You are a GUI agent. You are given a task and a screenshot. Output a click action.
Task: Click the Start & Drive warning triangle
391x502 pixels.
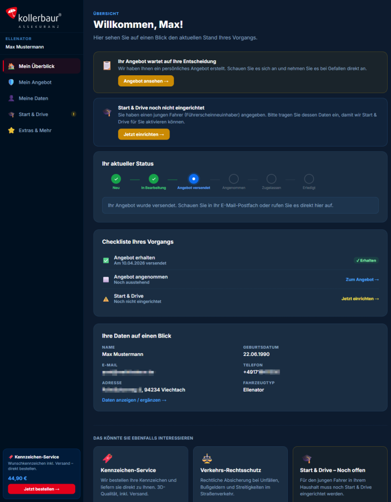106,299
